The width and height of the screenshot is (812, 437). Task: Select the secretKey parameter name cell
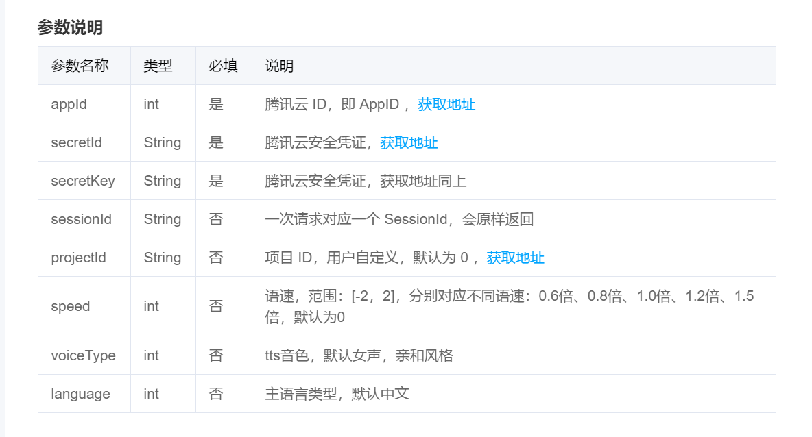coord(83,181)
